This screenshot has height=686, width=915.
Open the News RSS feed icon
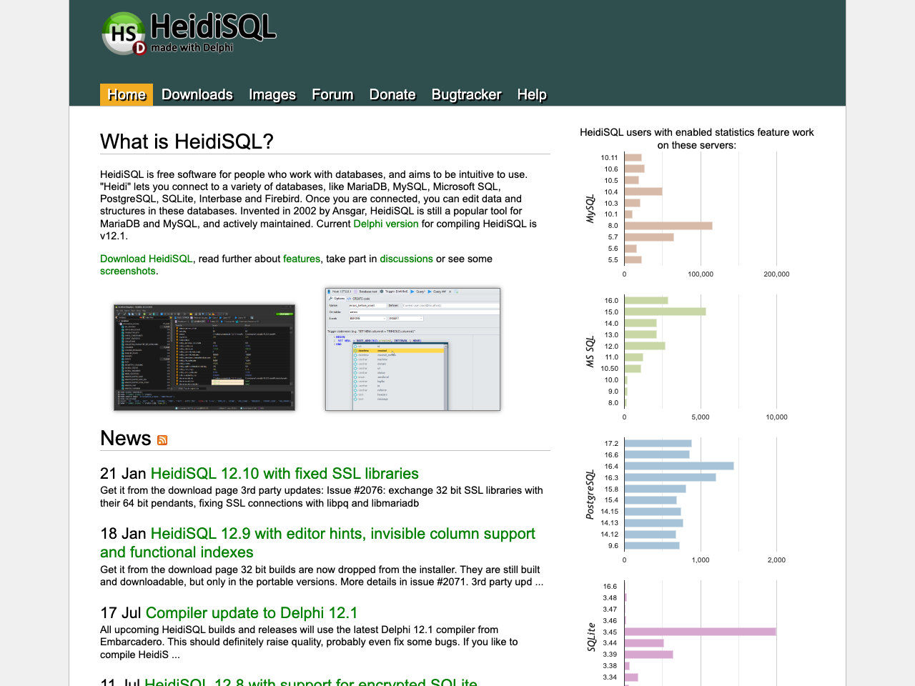[x=162, y=440]
